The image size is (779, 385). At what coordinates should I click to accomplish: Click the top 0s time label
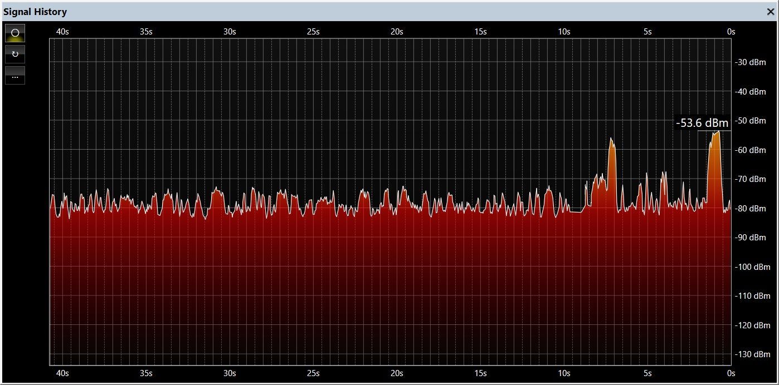(731, 32)
